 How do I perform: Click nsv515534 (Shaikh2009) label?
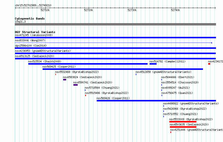click(45, 61)
